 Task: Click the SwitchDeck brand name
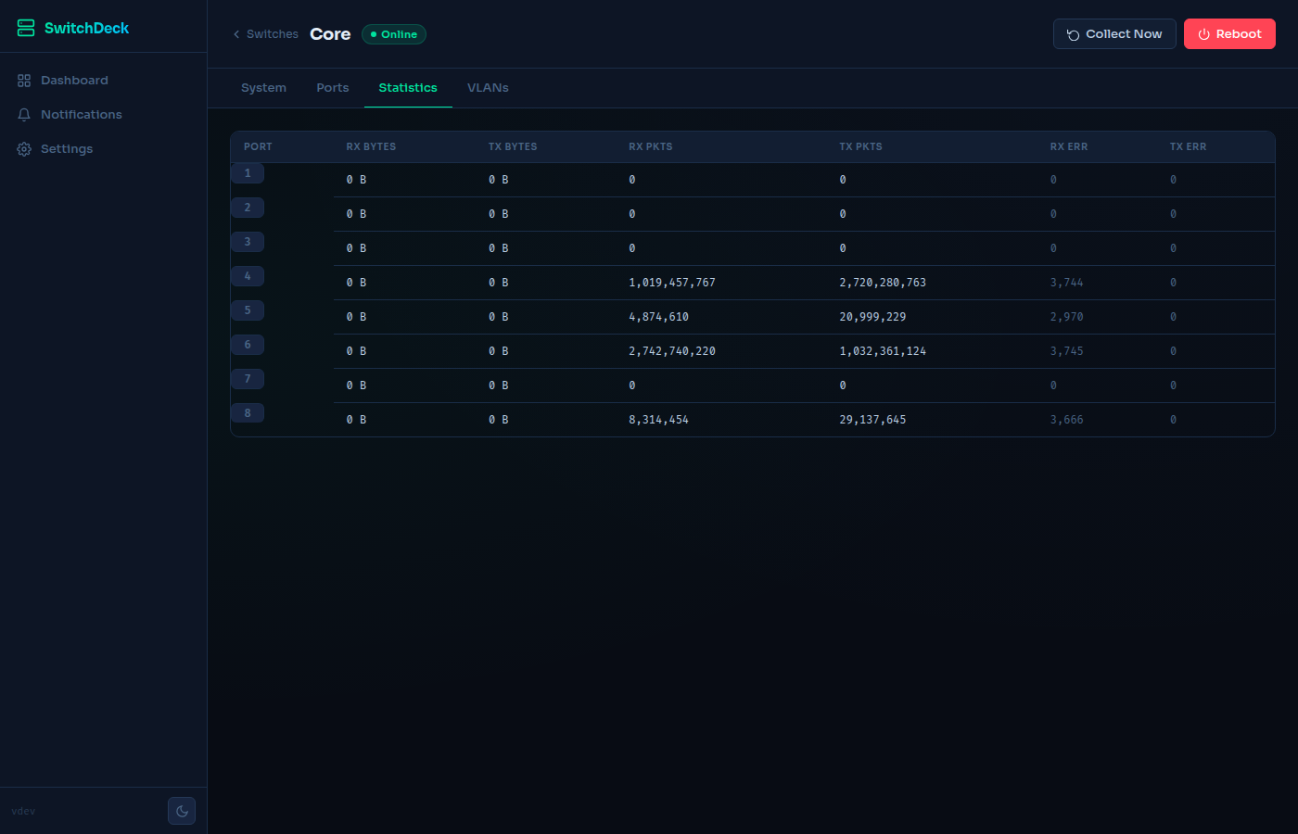click(x=86, y=28)
